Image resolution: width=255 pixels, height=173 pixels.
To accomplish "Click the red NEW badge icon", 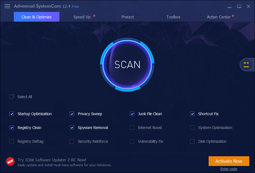I will (x=10, y=162).
